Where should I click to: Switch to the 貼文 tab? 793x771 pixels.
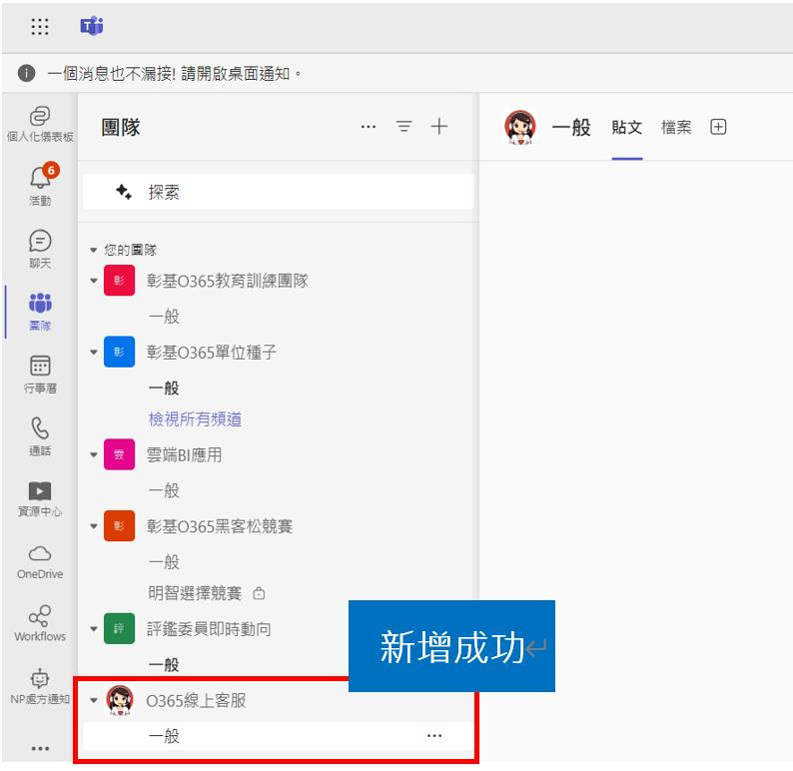626,128
